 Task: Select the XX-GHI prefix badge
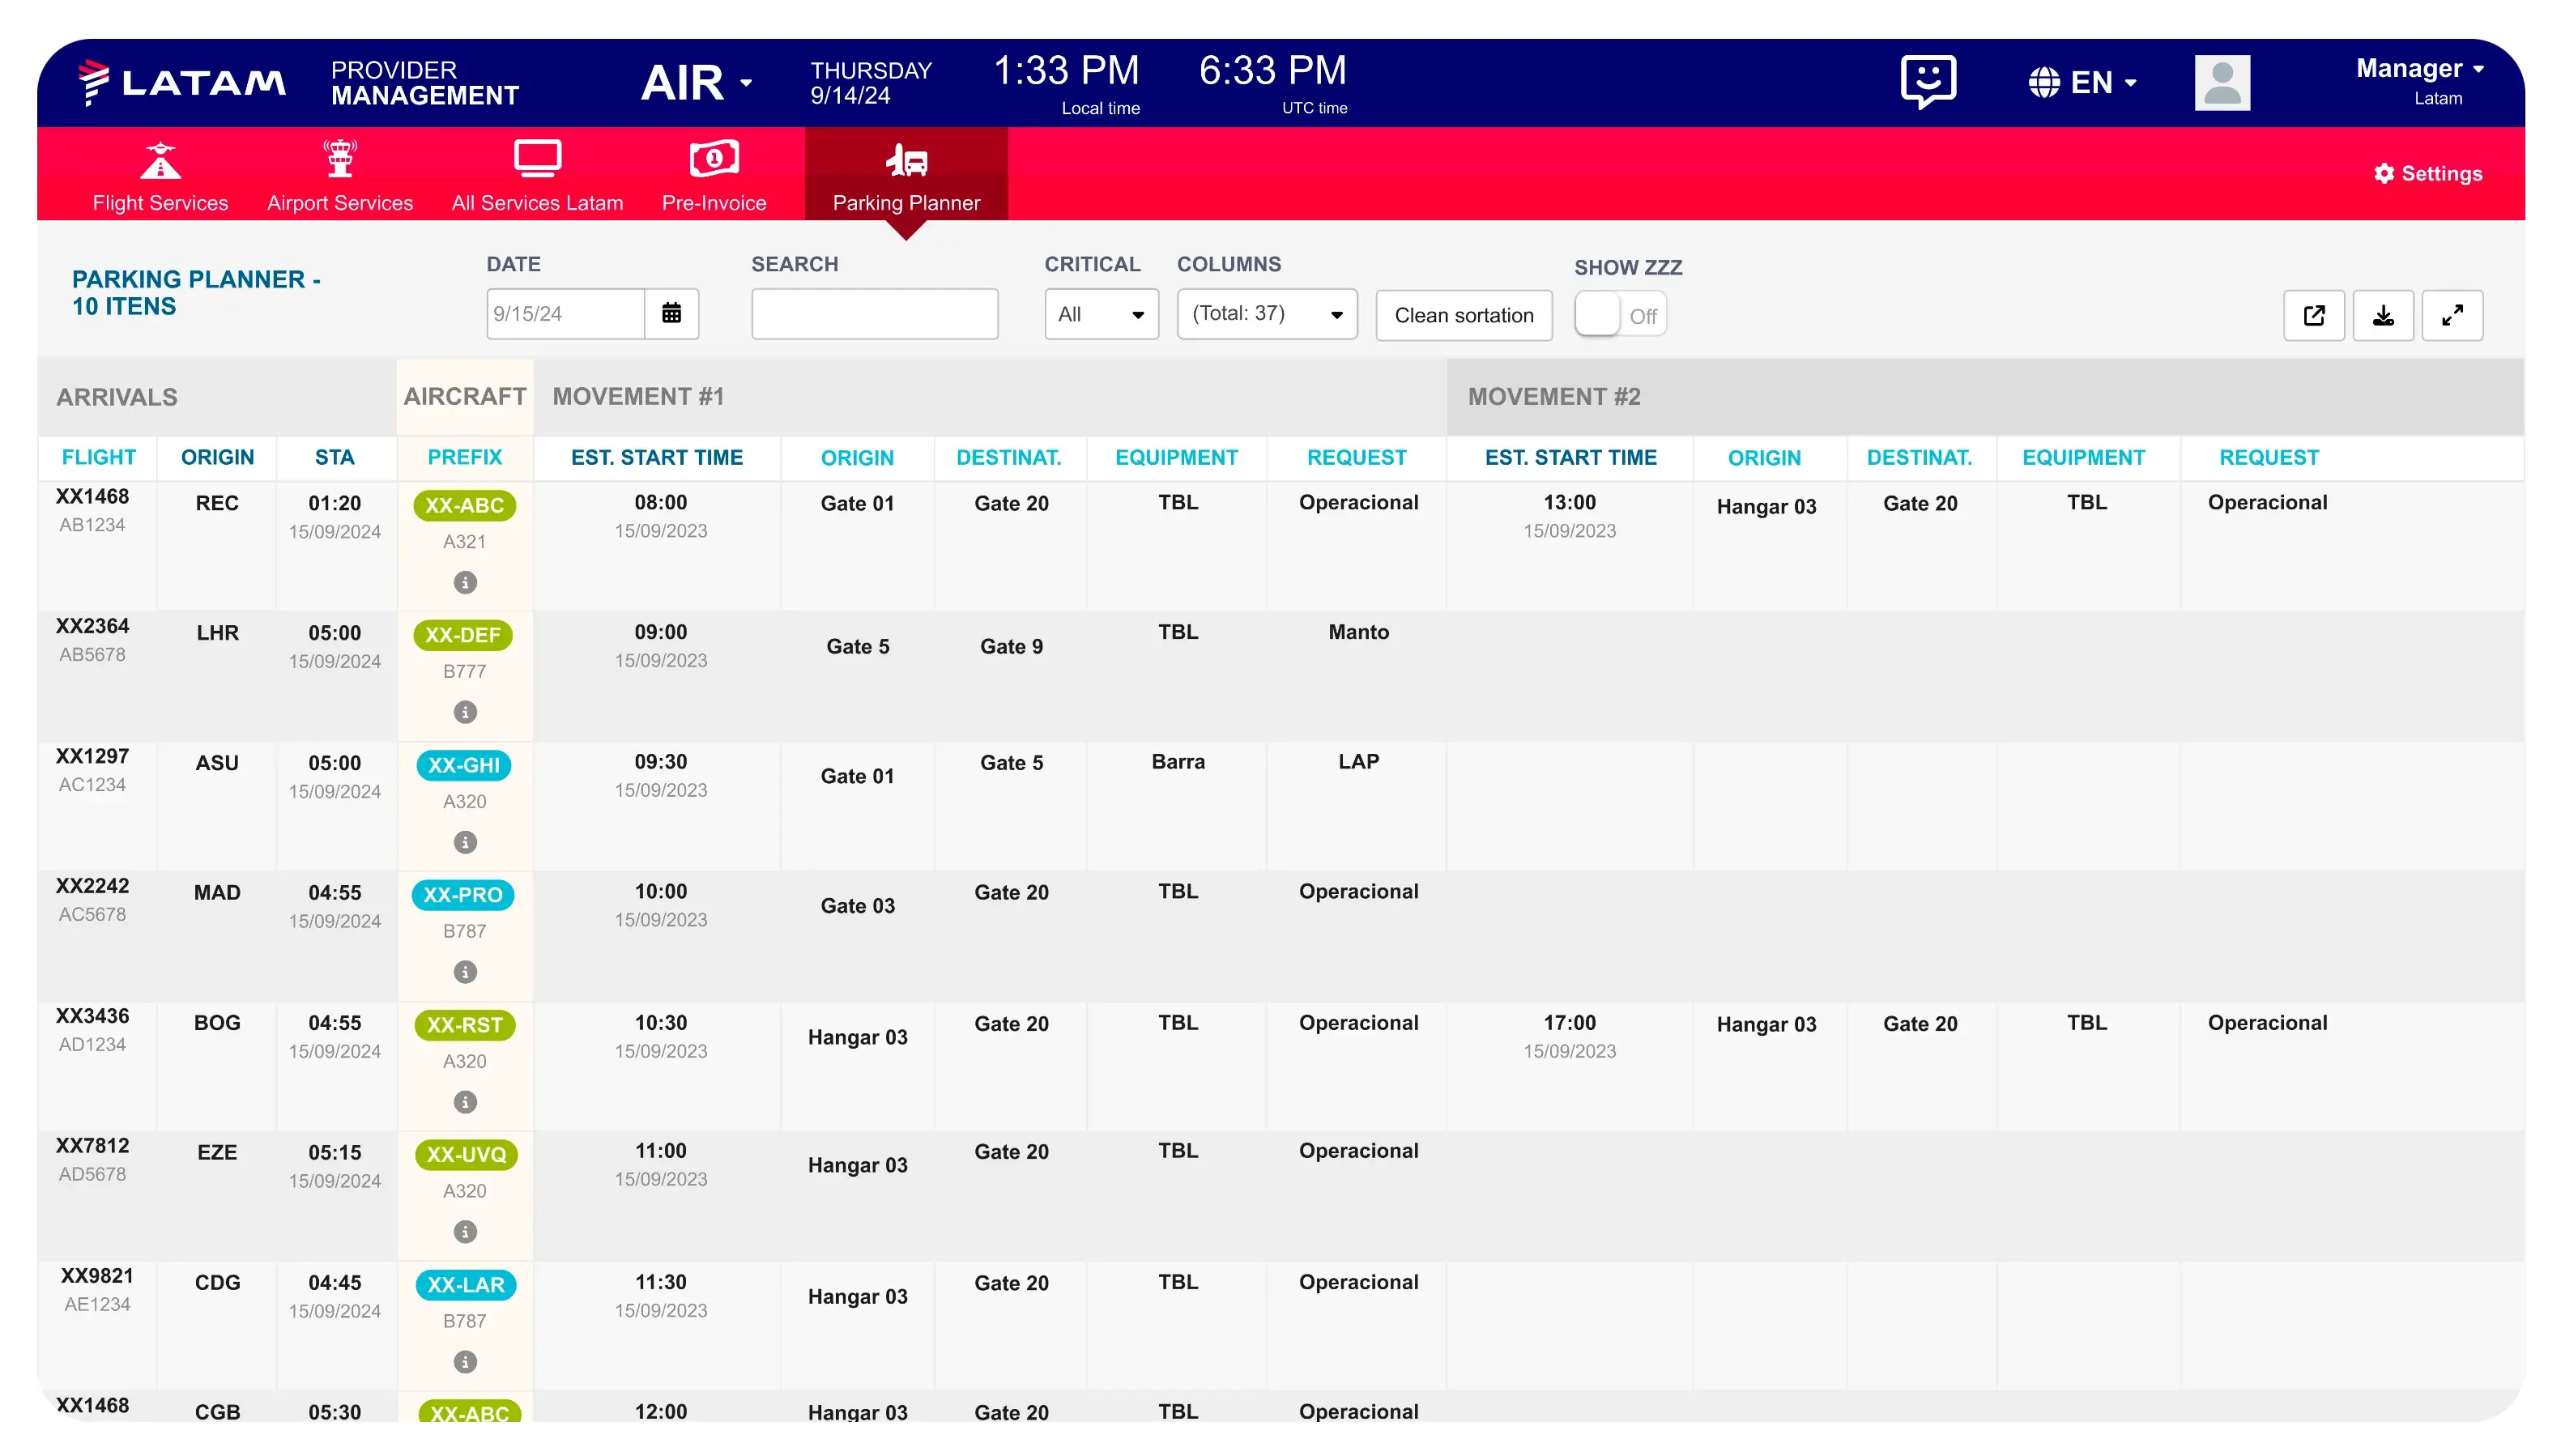coord(464,765)
